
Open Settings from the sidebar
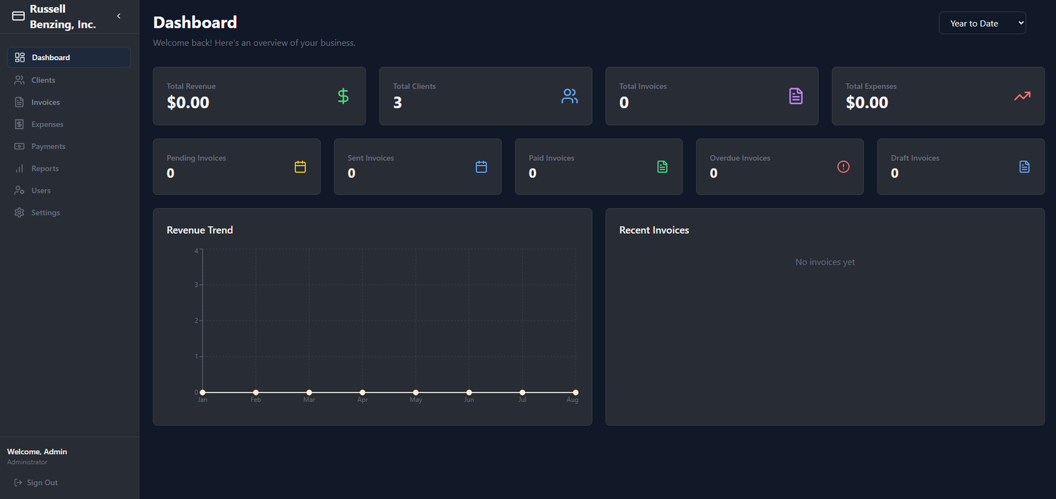[x=69, y=213]
